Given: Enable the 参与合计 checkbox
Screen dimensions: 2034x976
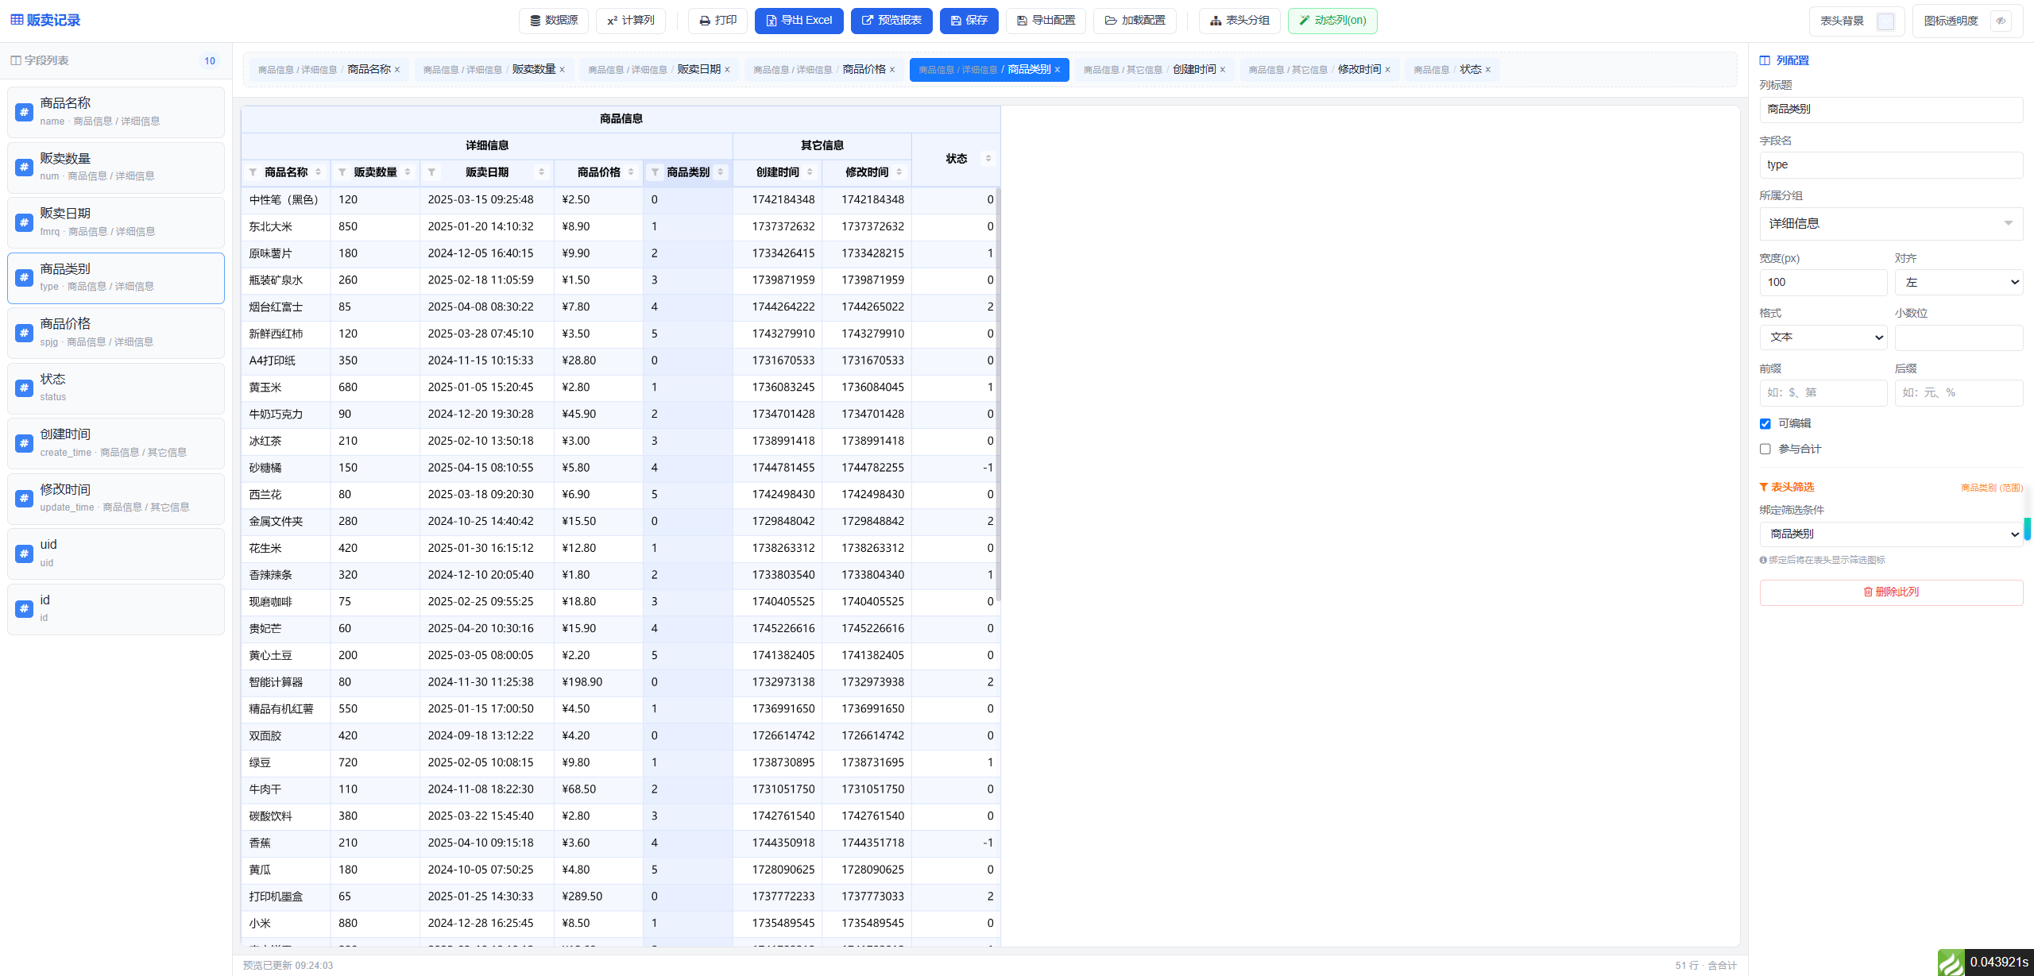Looking at the screenshot, I should pyautogui.click(x=1765, y=449).
